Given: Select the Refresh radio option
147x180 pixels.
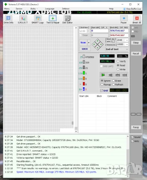Looking at the screenshot, I should [x=113, y=84].
